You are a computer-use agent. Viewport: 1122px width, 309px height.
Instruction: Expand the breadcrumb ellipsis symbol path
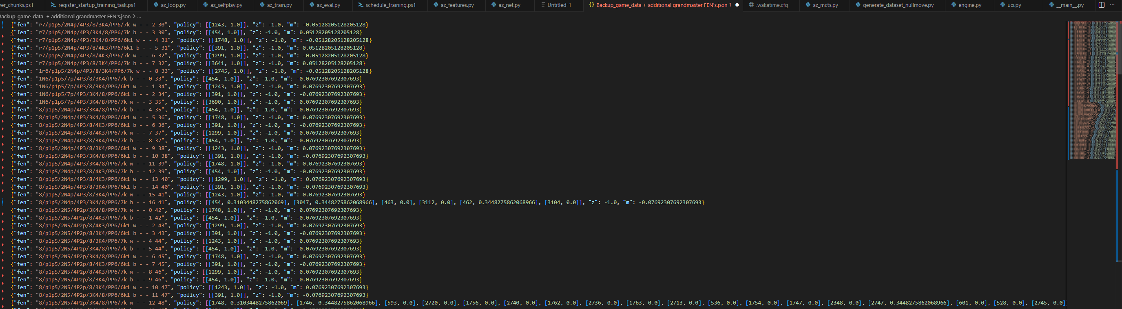coord(139,17)
